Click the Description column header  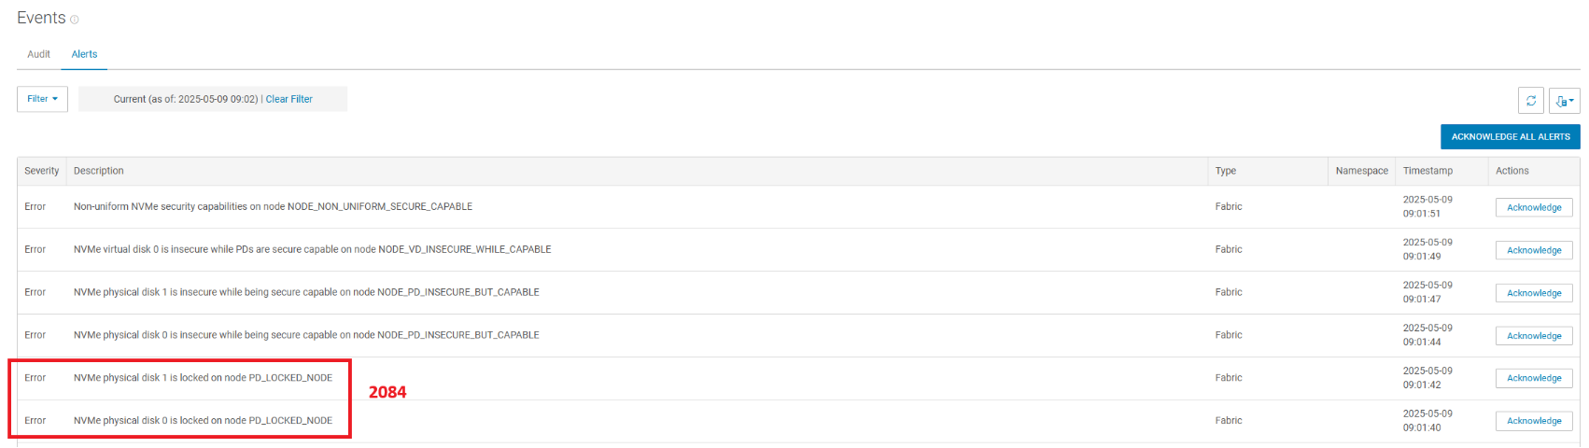pyautogui.click(x=99, y=171)
